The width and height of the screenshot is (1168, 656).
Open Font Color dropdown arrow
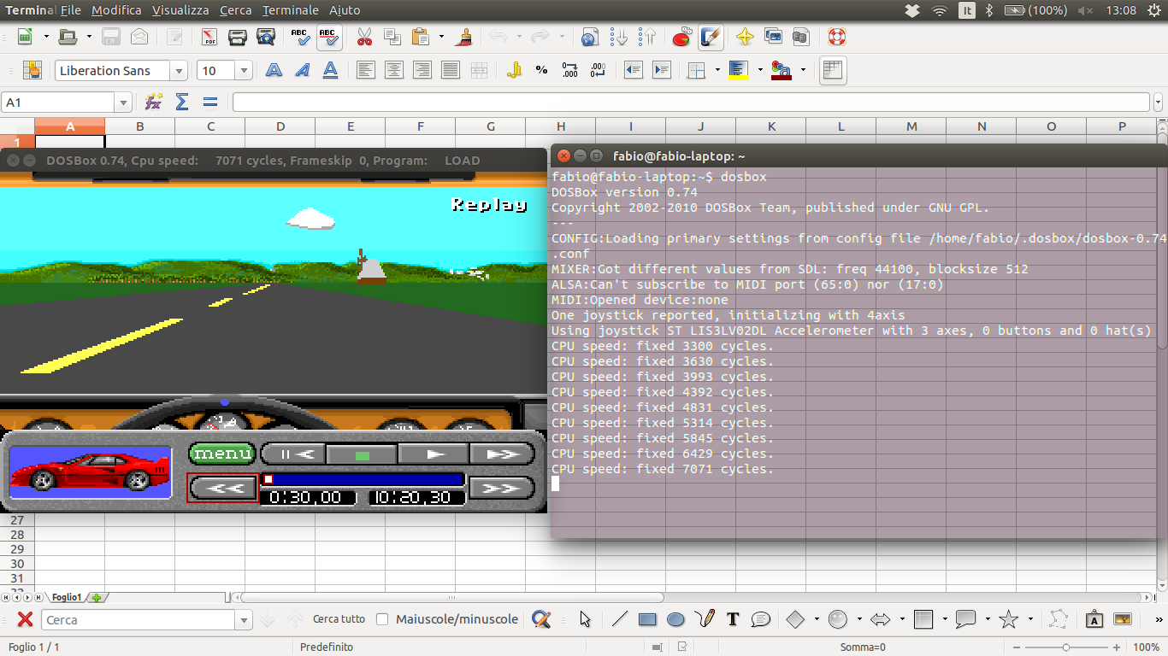[x=802, y=70]
